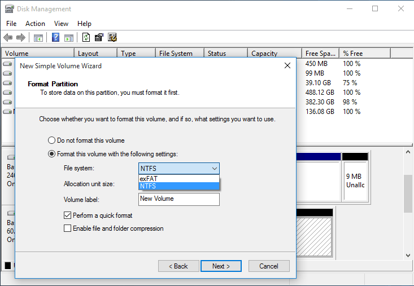Viewport: 414px width, 286px height.
Task: Click the disk pane vertical scrollbar thumb
Action: (x=408, y=193)
